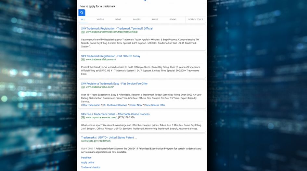Image resolution: width=307 pixels, height=171 pixels.
Task: Click the www.trademarkfalcon.com/ URL
Action: [101, 59]
